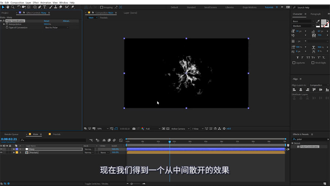Viewport: 330px width, 186px height.
Task: Toggle transparency grid in viewer
Action: [x=168, y=129]
